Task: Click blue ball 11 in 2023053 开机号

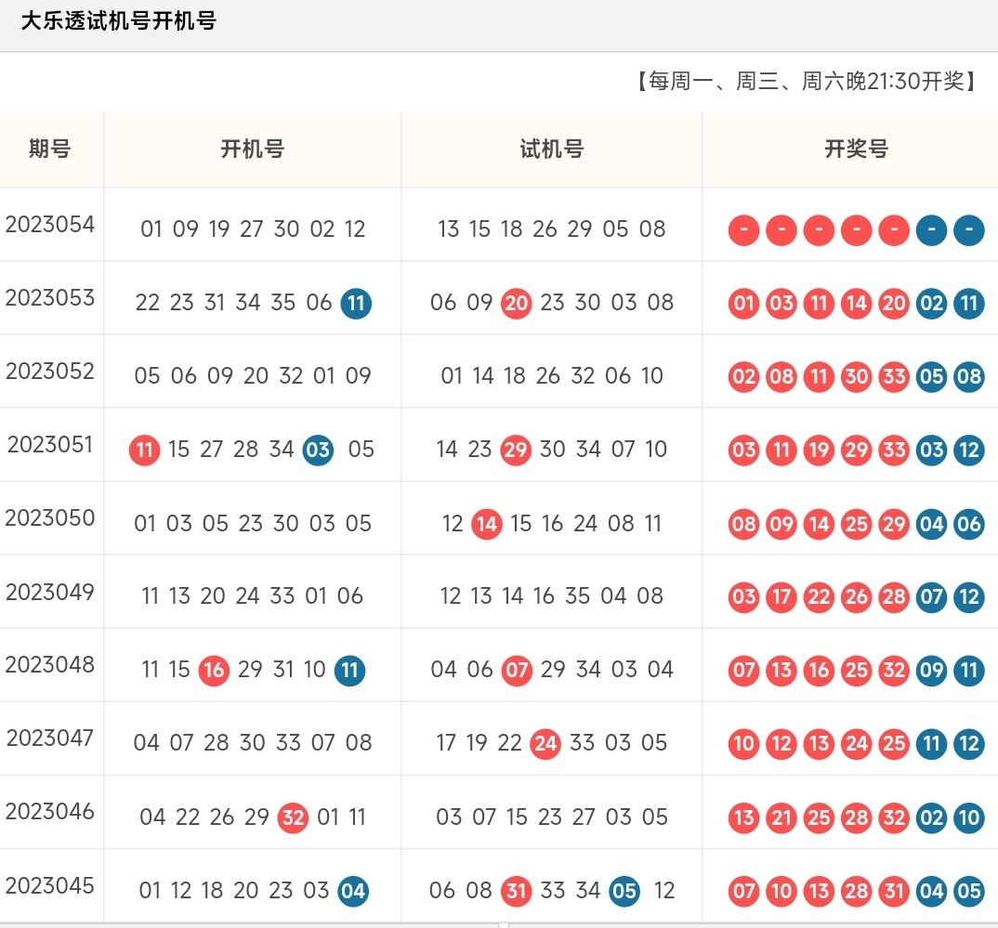Action: [x=356, y=303]
